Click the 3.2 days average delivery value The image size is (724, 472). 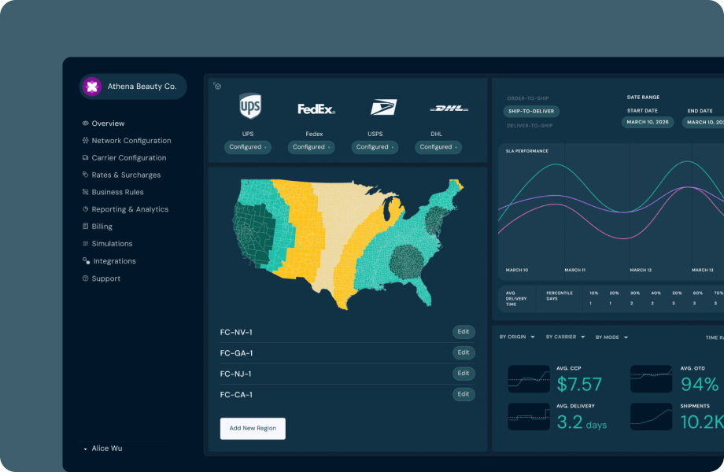582,422
